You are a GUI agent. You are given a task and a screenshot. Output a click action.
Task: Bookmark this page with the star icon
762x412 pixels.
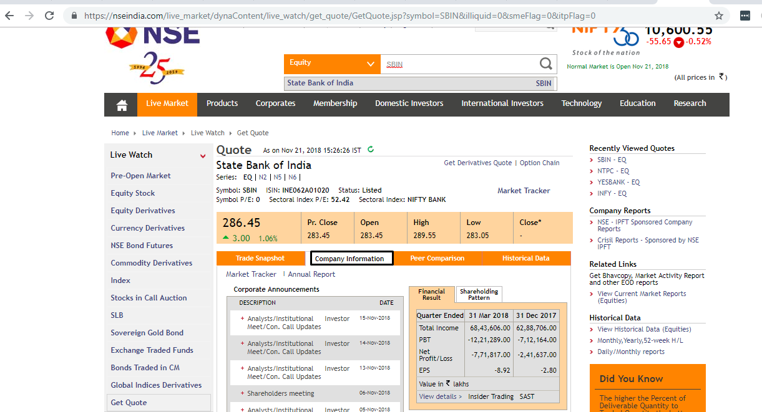[719, 16]
